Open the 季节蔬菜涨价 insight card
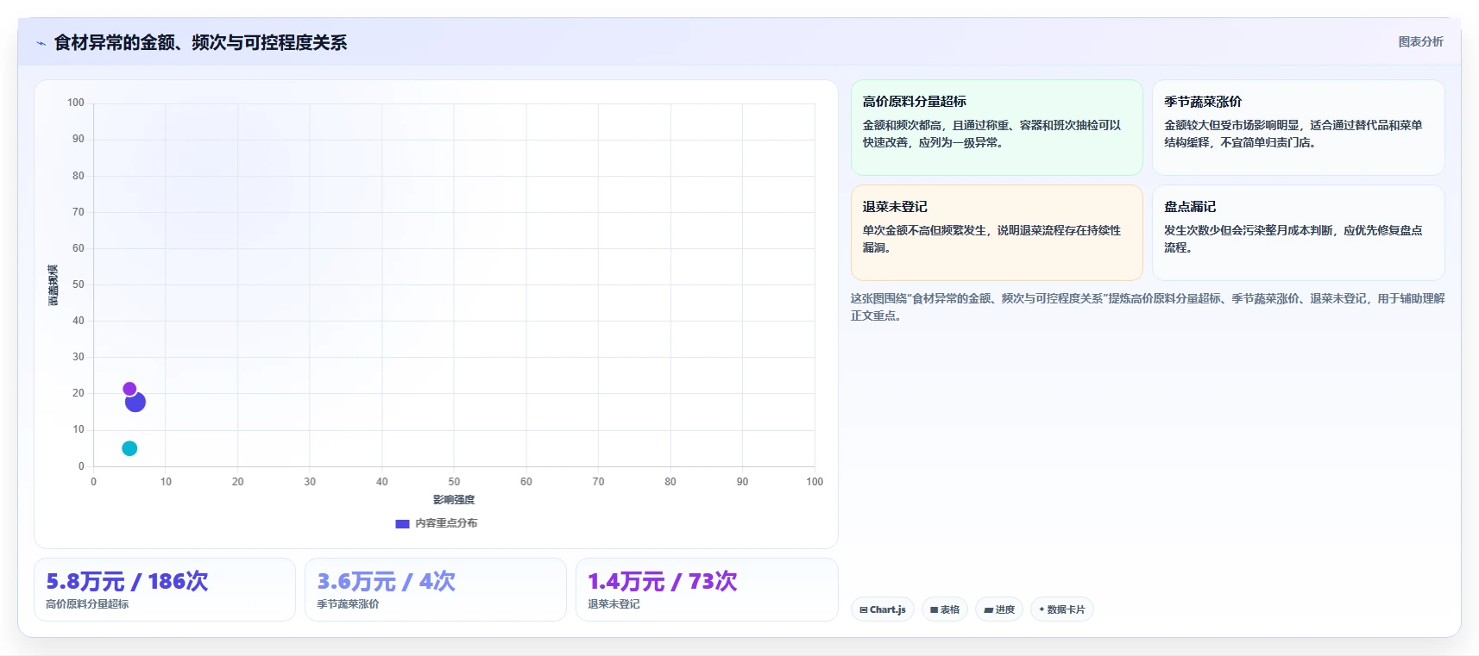The image size is (1479, 656). 1298,128
